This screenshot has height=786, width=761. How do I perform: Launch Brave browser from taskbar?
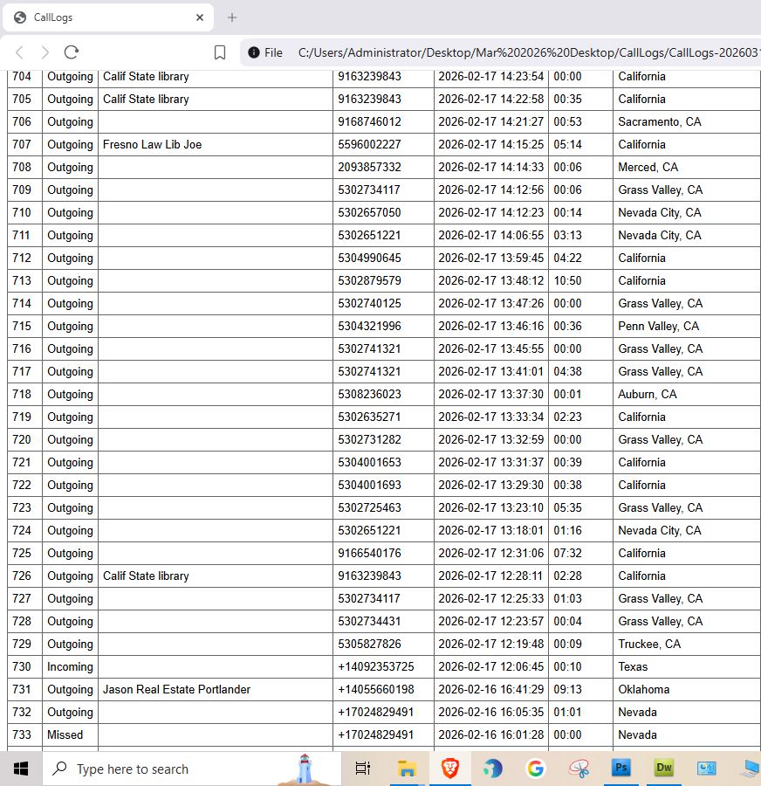[450, 769]
